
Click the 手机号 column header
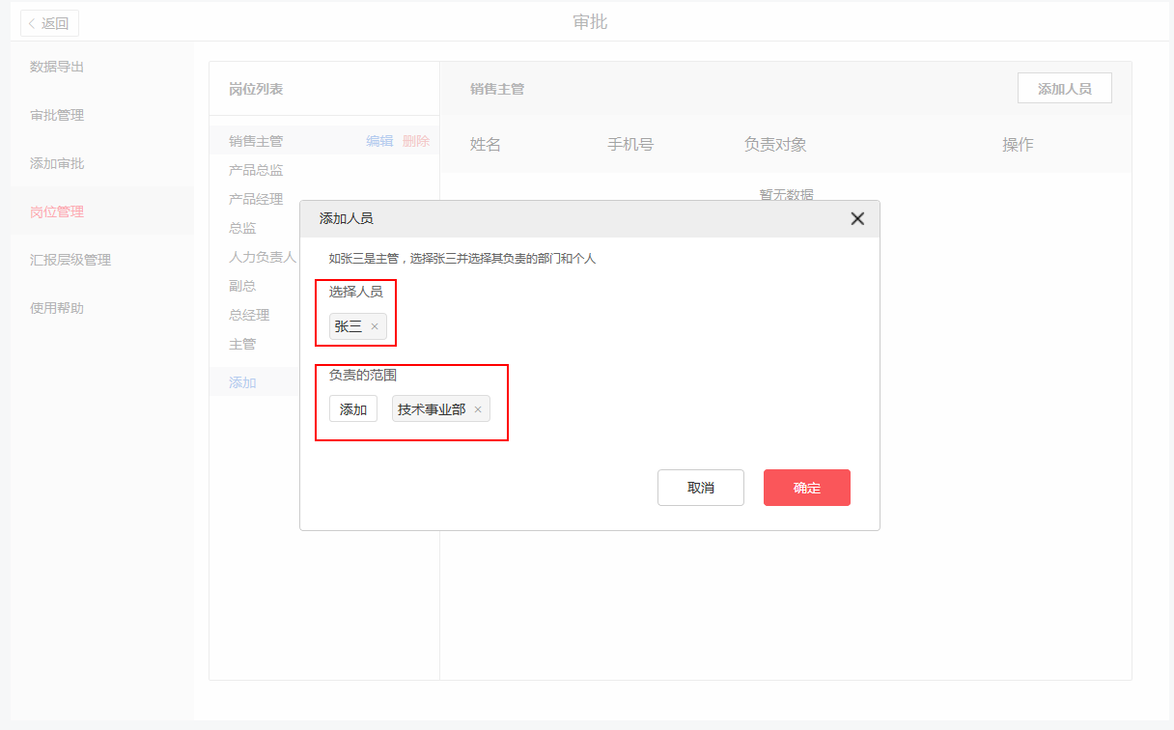tap(630, 145)
